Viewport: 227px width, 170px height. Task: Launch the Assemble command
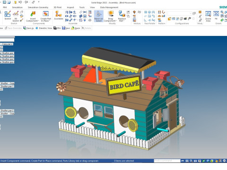(59, 15)
